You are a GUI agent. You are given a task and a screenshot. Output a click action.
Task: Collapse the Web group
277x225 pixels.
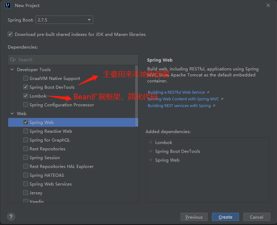point(12,113)
